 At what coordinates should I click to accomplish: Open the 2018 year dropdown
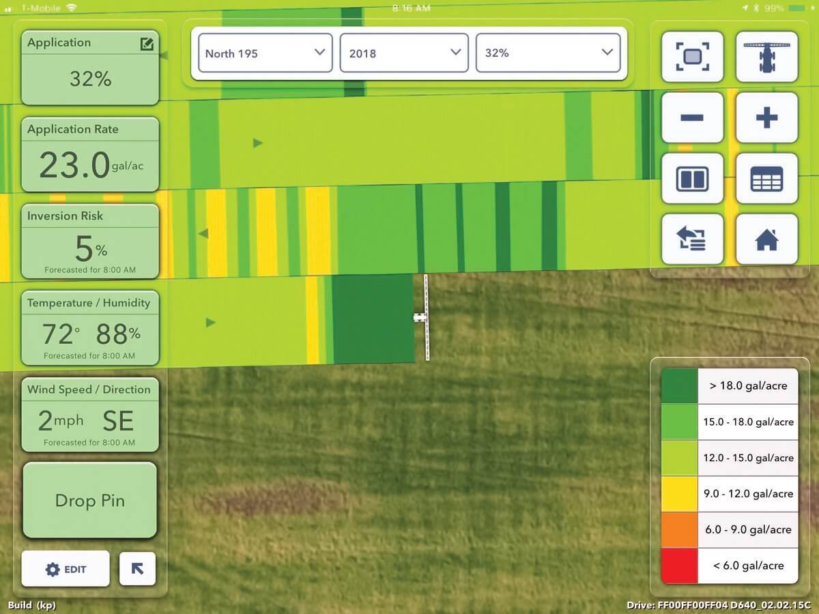(404, 53)
